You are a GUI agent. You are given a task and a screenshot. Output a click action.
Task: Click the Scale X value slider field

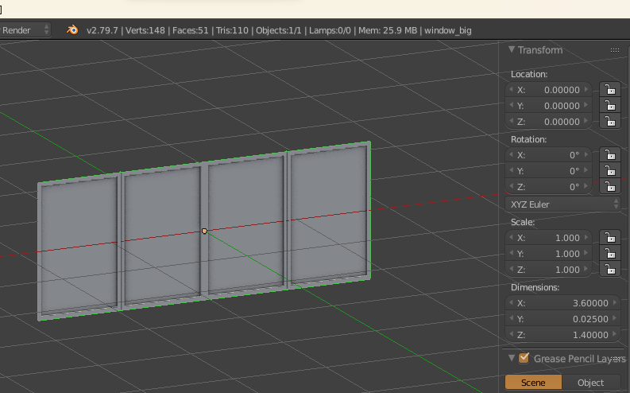pos(550,238)
